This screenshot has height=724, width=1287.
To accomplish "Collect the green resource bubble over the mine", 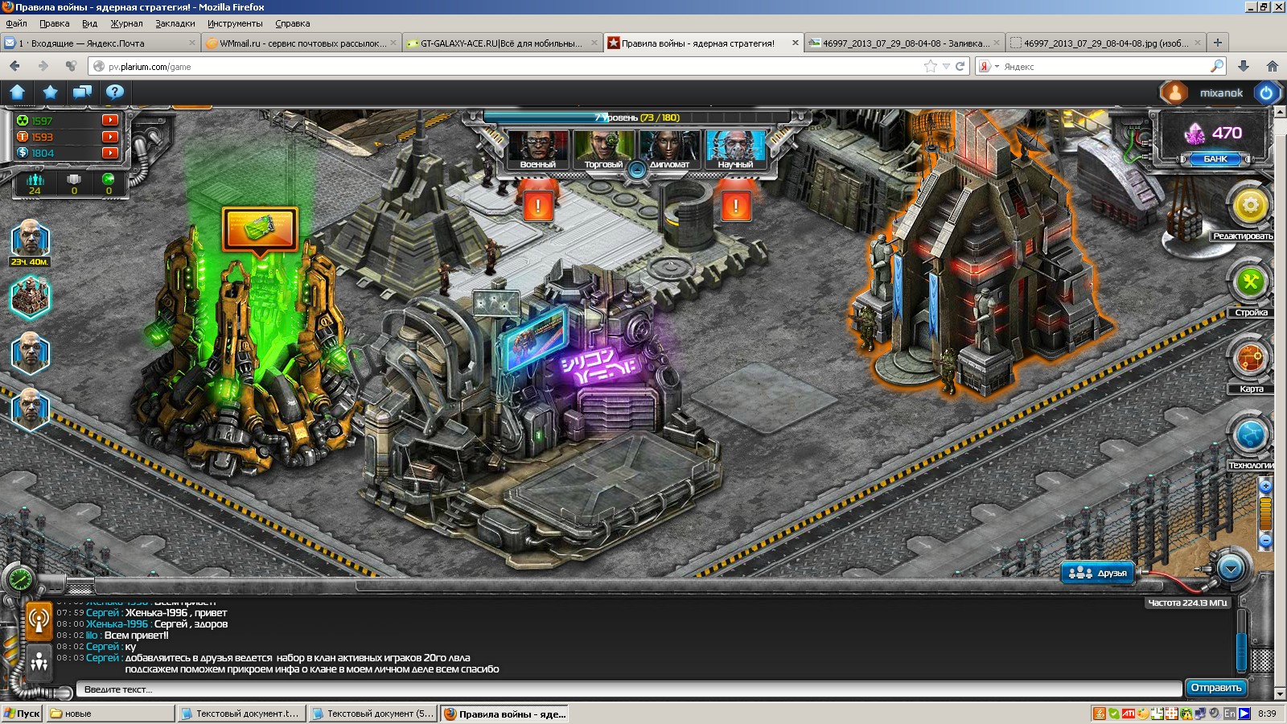I will coord(260,228).
